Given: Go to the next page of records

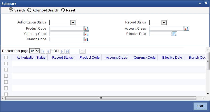Looking at the screenshot, I should [62, 51].
